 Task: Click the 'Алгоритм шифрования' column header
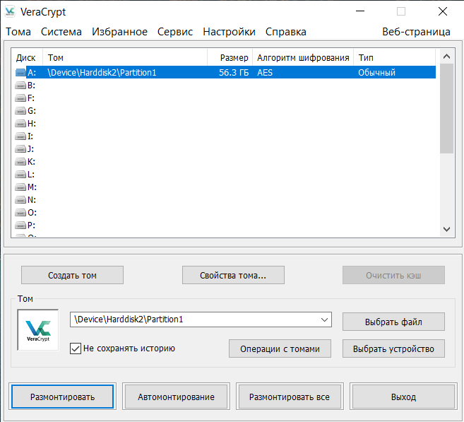(x=303, y=57)
